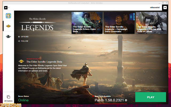
Task: Click the Welcome message body text
Action: [42, 68]
